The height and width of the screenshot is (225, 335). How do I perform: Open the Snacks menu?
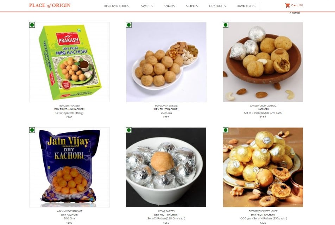tap(169, 6)
